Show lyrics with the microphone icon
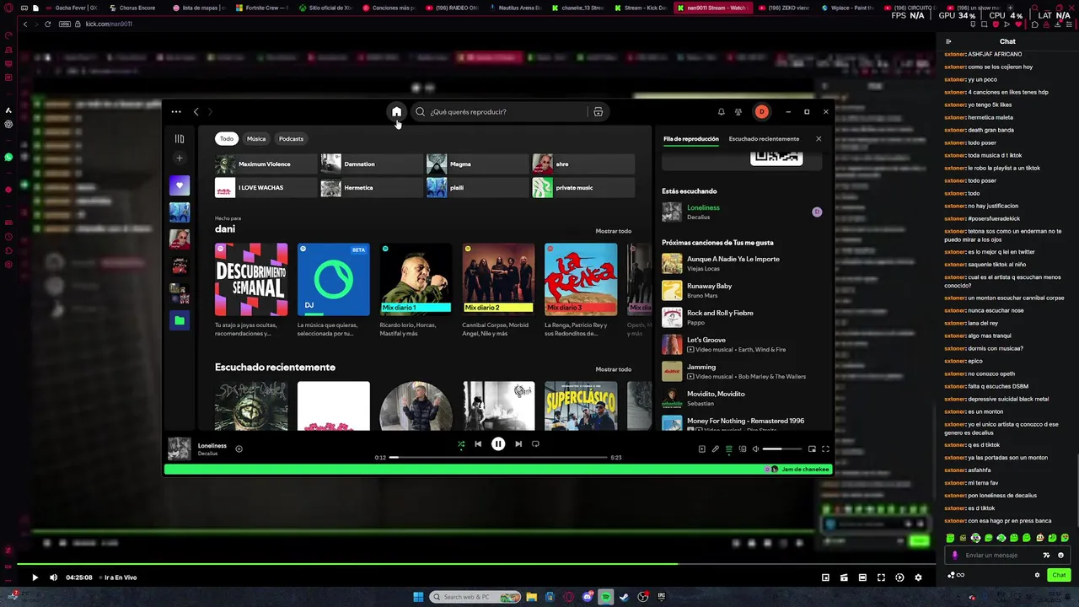This screenshot has width=1079, height=607. point(715,449)
